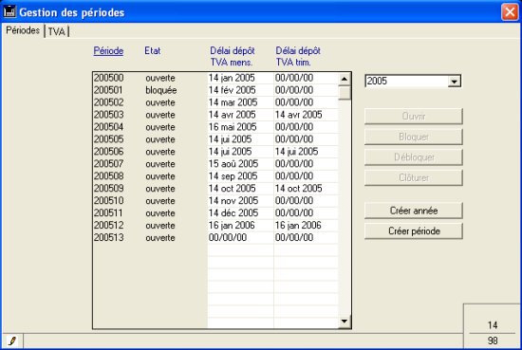Select period 200512 row
The height and width of the screenshot is (350, 522).
coord(215,226)
